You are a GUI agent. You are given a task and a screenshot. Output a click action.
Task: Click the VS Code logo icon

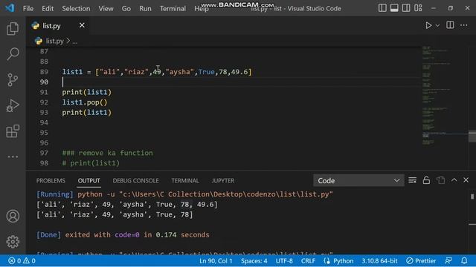point(10,8)
